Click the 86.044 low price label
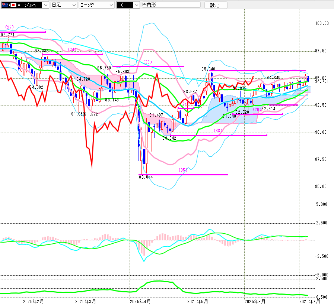This screenshot has width=334, height=305. point(146,177)
